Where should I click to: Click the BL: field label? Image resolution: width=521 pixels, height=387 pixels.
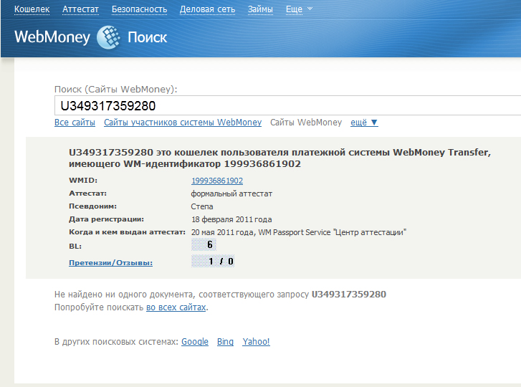point(75,247)
